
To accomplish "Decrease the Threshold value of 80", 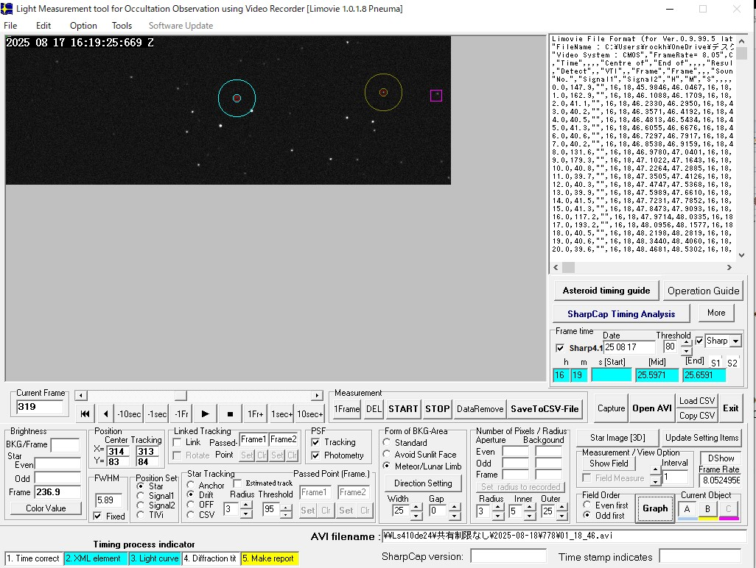I will coord(687,351).
